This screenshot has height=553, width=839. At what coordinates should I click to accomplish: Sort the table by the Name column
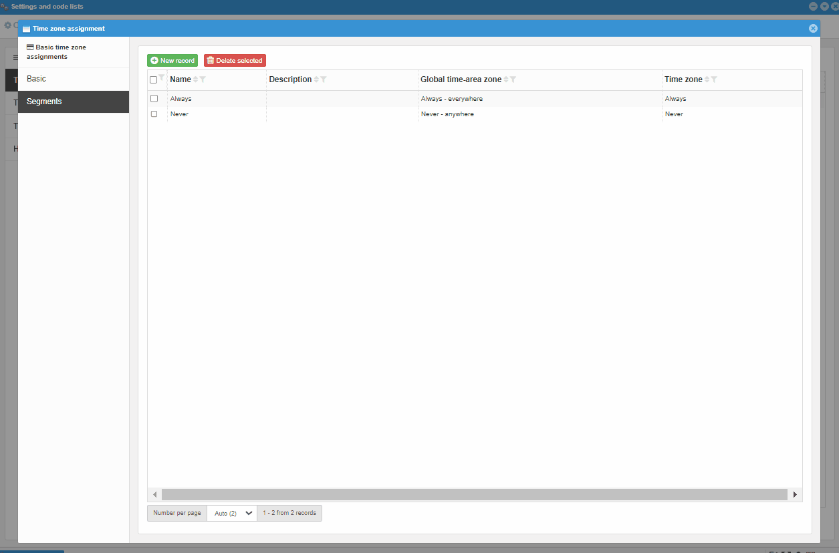click(x=196, y=79)
